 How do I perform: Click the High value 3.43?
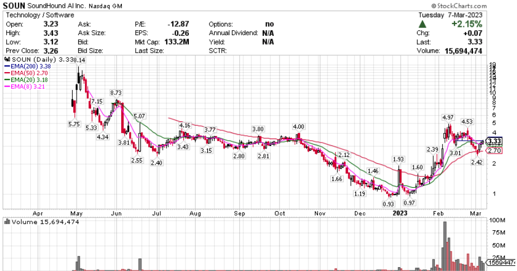pos(51,33)
